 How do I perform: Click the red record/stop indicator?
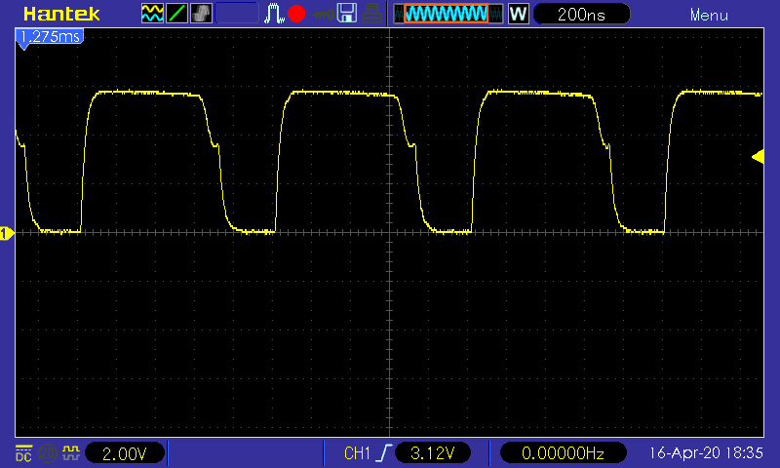296,14
